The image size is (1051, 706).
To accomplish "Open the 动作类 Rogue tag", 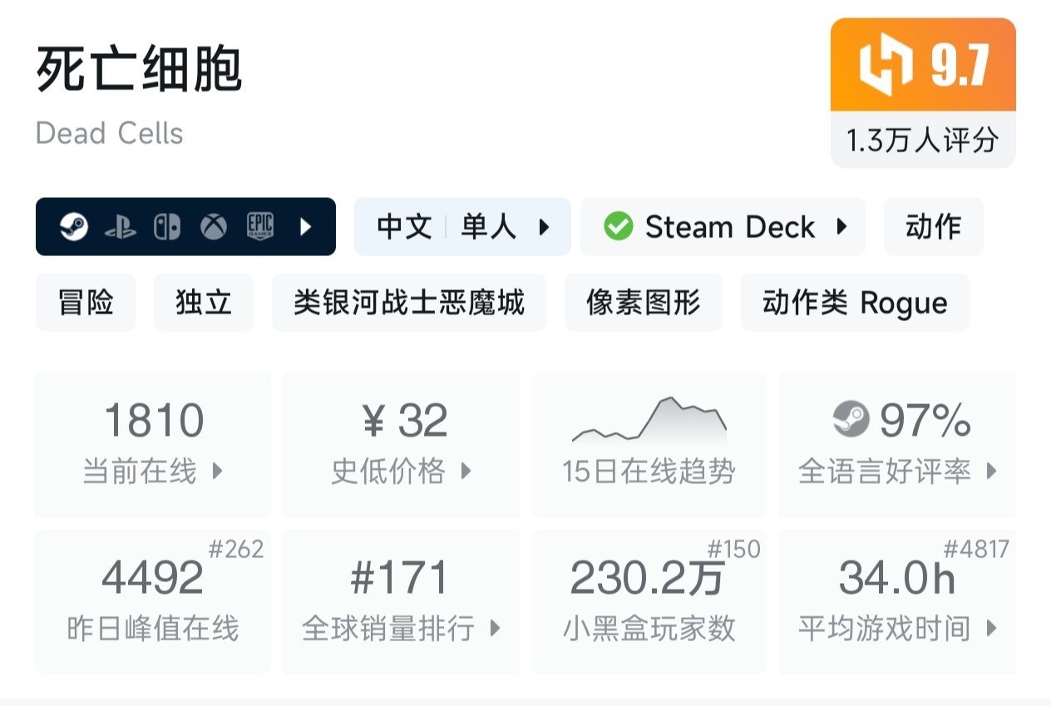I will tap(854, 303).
